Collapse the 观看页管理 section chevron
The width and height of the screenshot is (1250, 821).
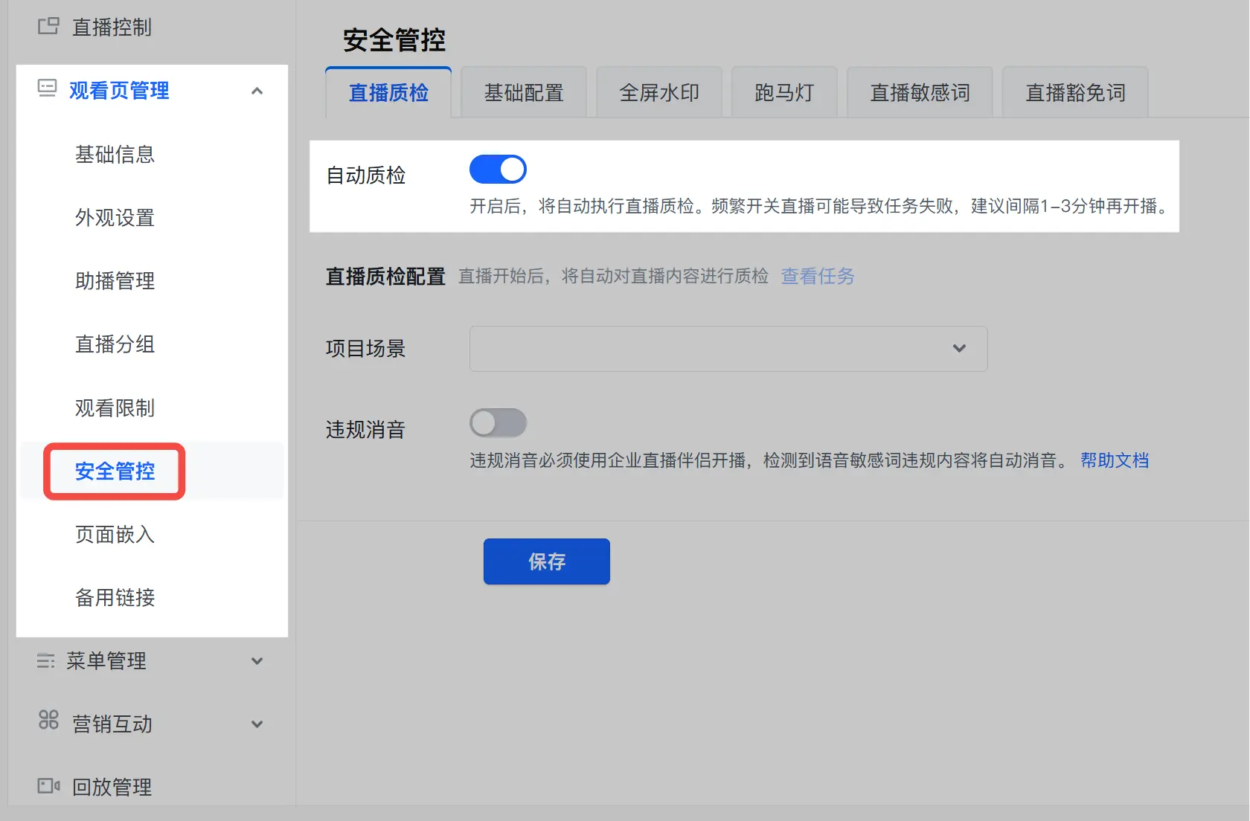(257, 91)
